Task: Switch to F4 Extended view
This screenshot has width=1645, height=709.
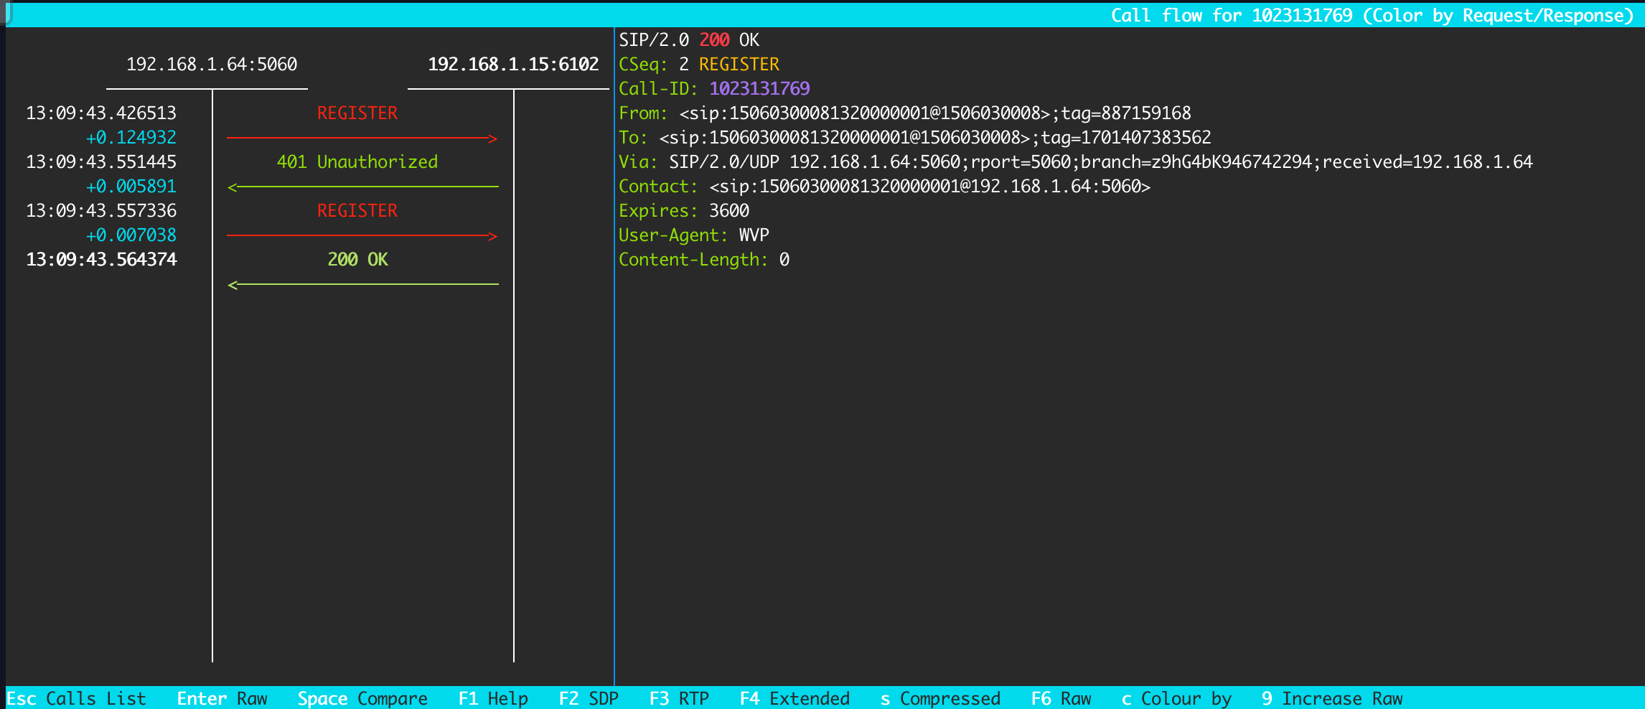Action: click(x=795, y=698)
